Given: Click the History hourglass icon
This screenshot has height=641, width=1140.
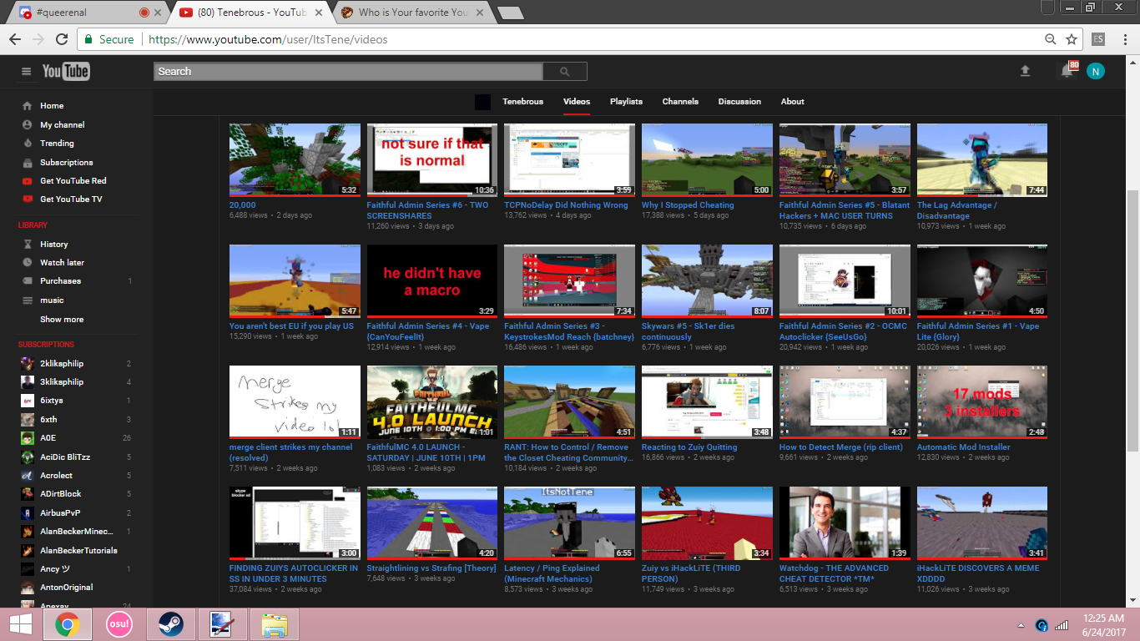Looking at the screenshot, I should [28, 245].
